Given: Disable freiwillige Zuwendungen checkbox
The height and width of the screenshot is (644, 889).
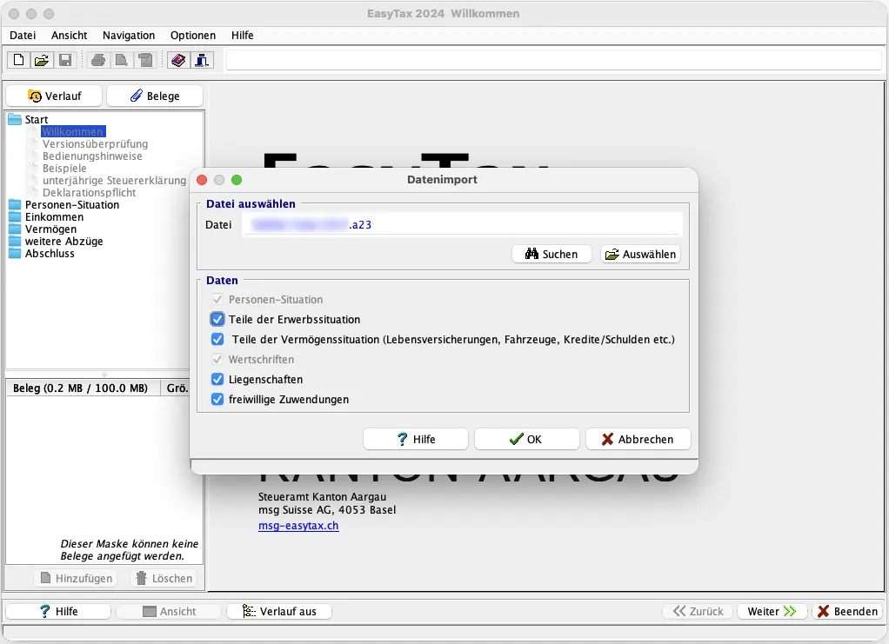Looking at the screenshot, I should 217,399.
